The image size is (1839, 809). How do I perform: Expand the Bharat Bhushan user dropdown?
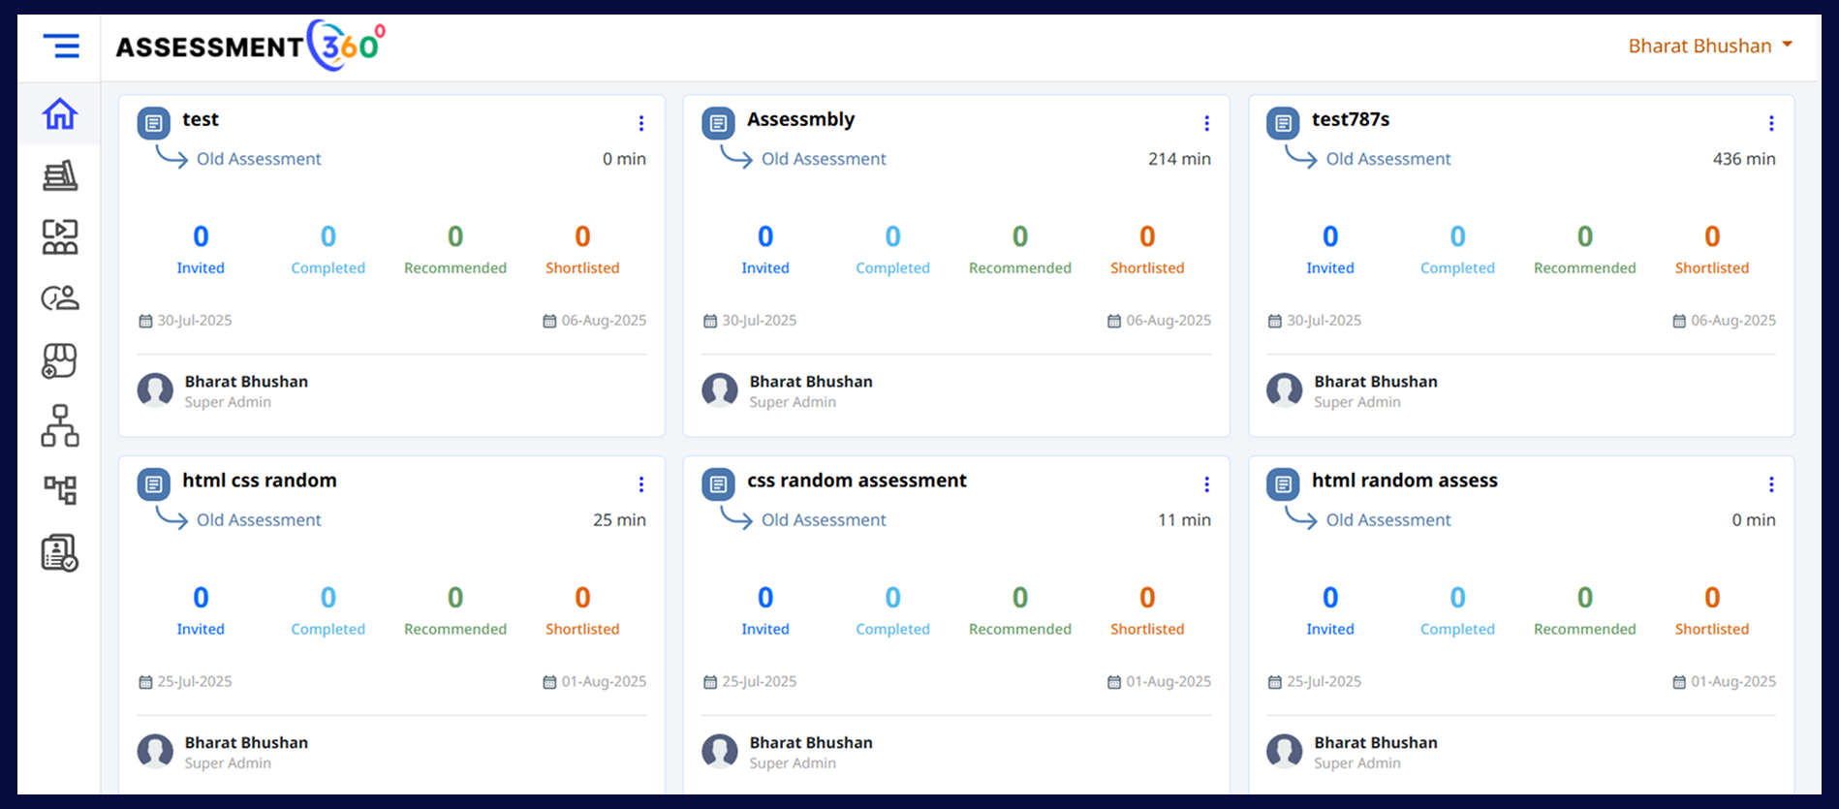(x=1710, y=46)
